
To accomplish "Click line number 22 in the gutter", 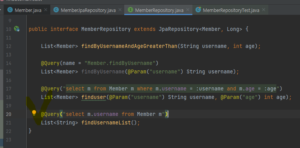I will [9, 131].
